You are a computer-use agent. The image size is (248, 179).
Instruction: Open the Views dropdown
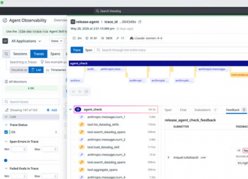click(56, 41)
